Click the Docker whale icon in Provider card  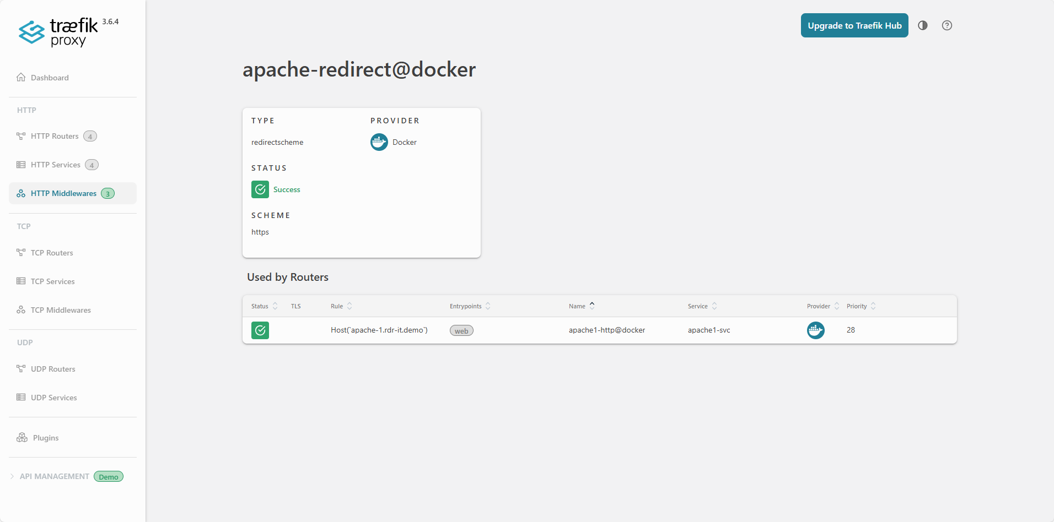pyautogui.click(x=379, y=142)
